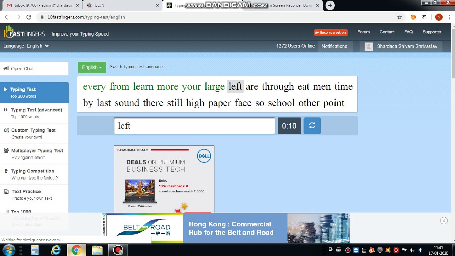455x256 pixels.
Task: Open Typing Competition in sidebar
Action: point(34,174)
